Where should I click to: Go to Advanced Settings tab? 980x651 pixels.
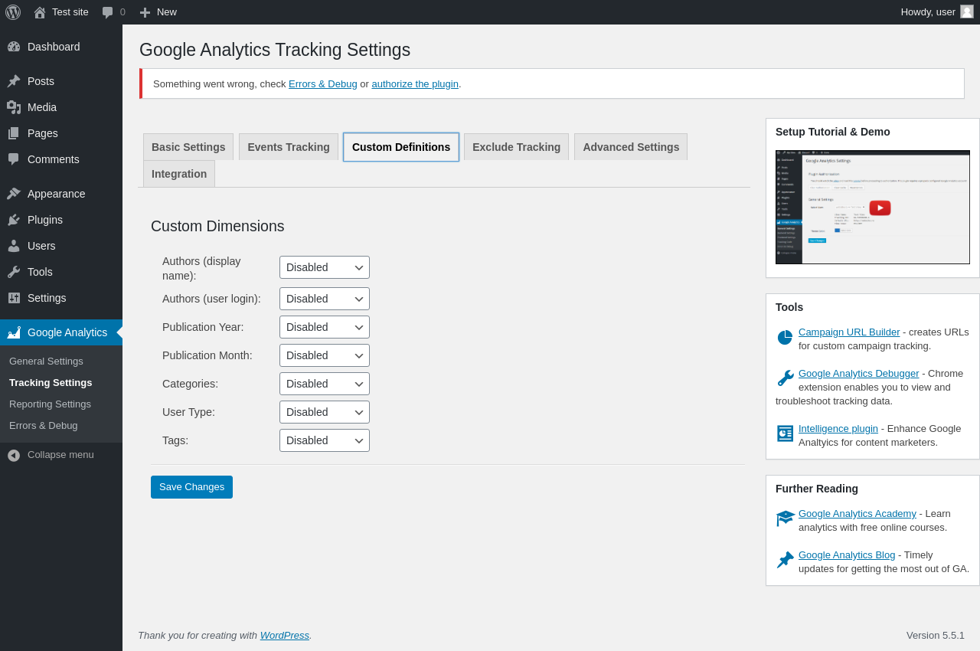(x=631, y=147)
